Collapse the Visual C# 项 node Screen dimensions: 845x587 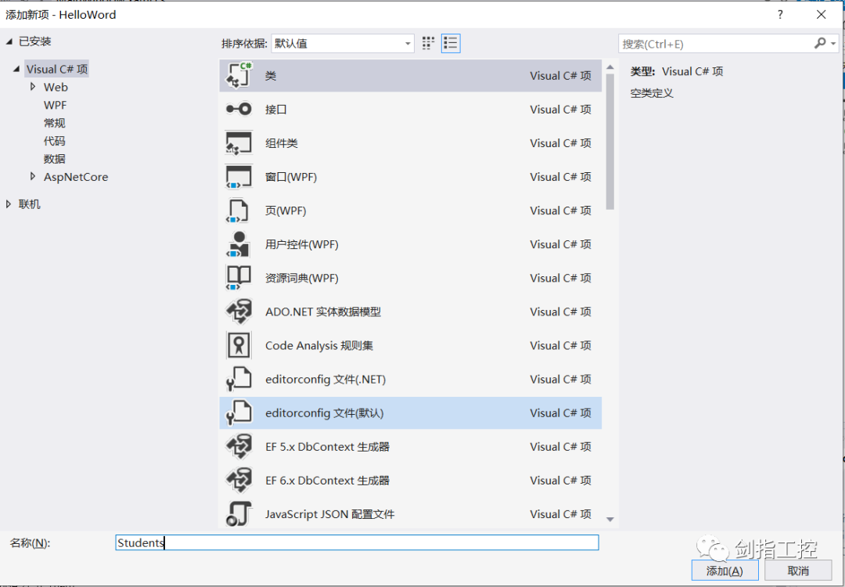pyautogui.click(x=16, y=69)
